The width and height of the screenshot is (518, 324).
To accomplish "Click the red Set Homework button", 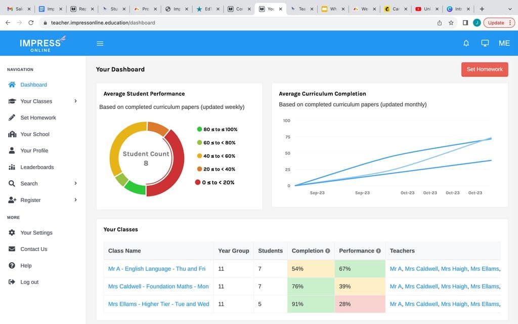I will pyautogui.click(x=485, y=69).
